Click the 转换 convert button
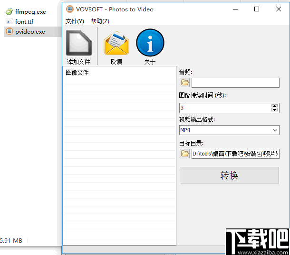 click(x=229, y=175)
